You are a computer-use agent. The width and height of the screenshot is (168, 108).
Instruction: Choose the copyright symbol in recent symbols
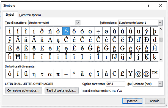138,74
